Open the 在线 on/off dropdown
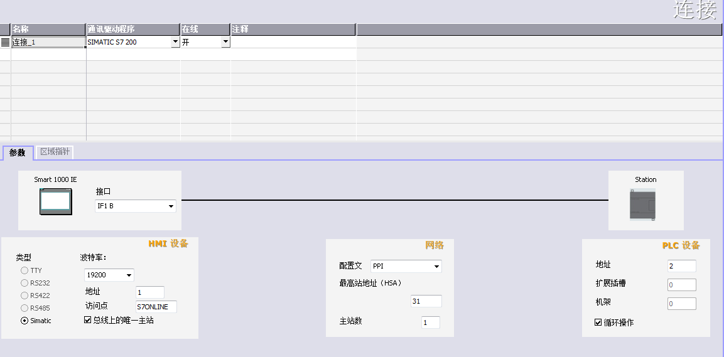Image resolution: width=724 pixels, height=357 pixels. point(225,42)
